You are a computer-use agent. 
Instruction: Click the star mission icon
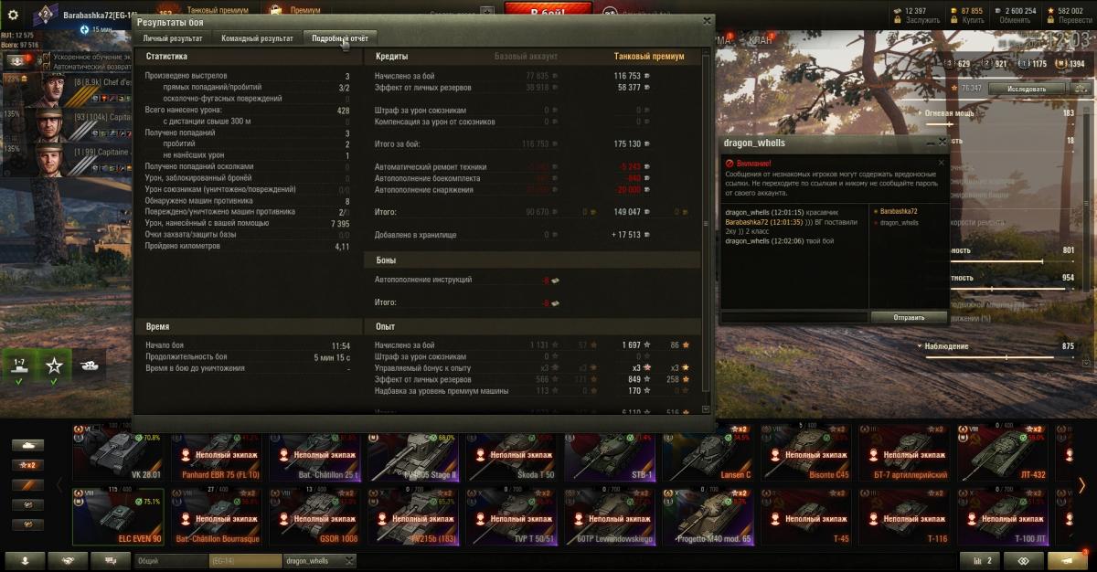[x=55, y=365]
